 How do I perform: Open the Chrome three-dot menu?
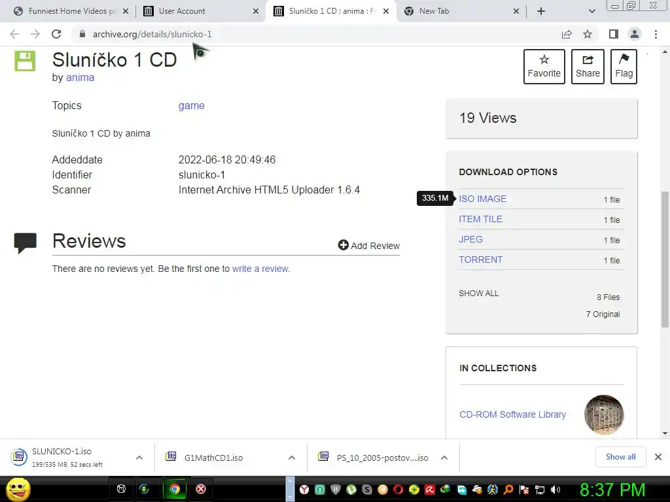656,34
